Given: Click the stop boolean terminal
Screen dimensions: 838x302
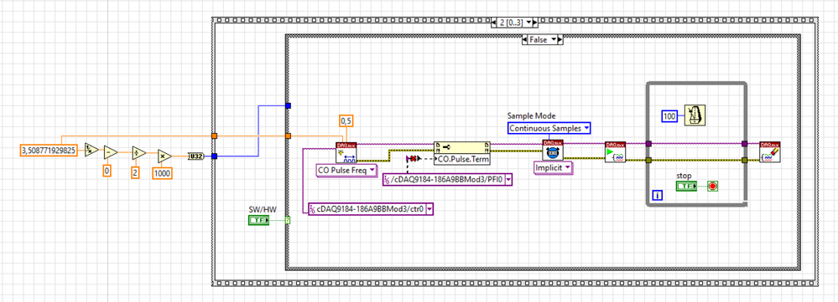Looking at the screenshot, I should click(x=686, y=186).
